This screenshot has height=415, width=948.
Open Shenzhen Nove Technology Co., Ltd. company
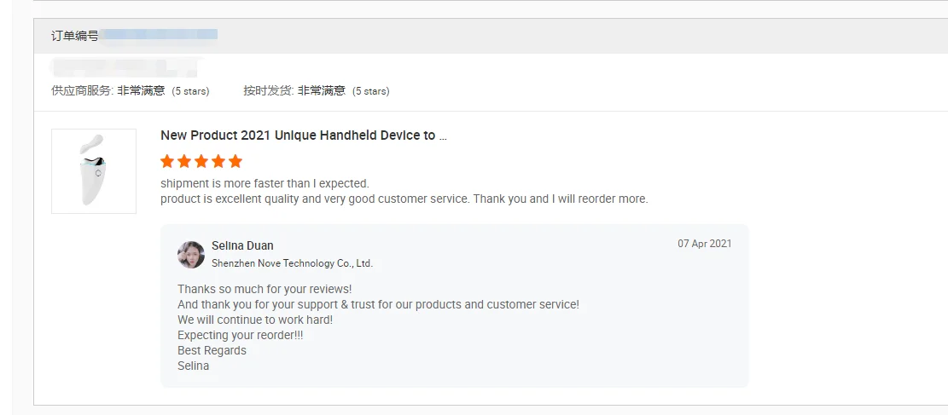coord(292,263)
